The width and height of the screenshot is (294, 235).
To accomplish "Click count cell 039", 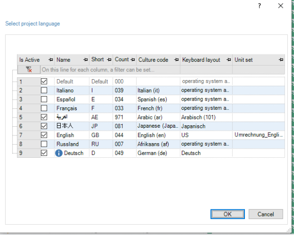I will tap(124, 90).
